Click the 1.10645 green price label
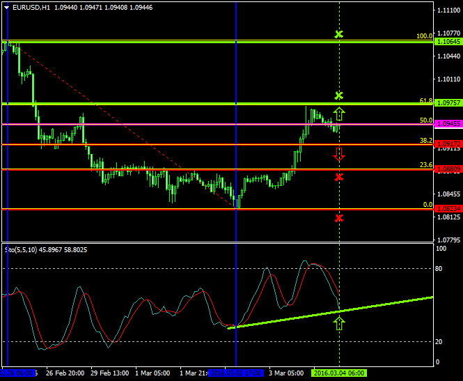 point(447,42)
